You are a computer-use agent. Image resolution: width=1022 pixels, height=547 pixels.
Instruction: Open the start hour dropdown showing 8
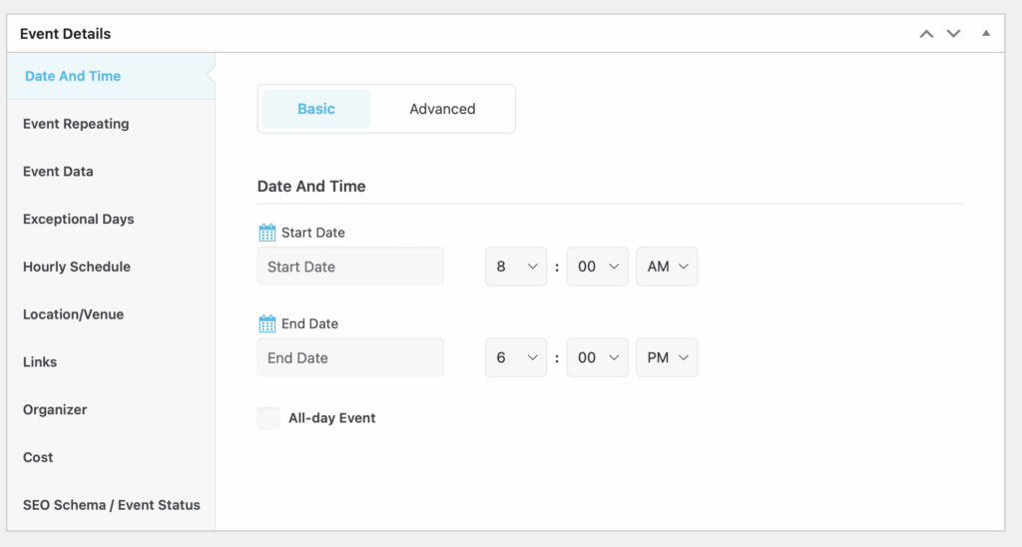(x=516, y=267)
